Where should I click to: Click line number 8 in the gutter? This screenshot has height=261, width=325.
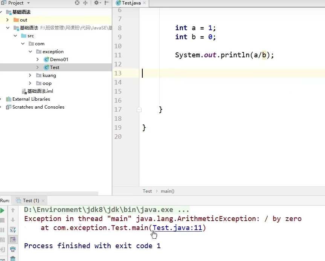[x=120, y=28]
